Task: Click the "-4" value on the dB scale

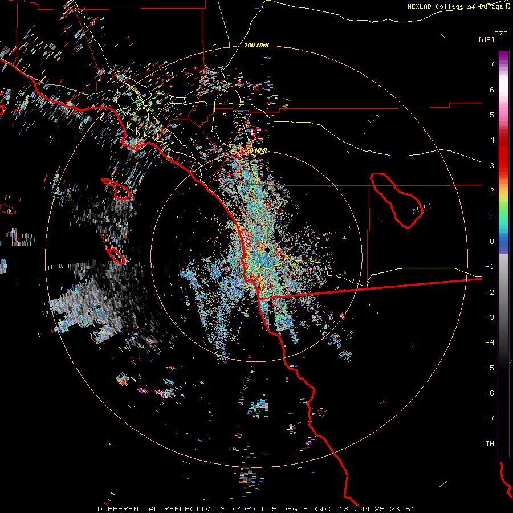Action: pyautogui.click(x=490, y=343)
